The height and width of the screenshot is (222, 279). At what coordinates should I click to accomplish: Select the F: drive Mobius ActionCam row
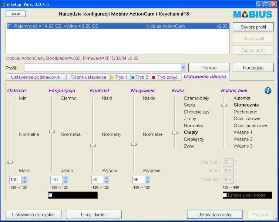(117, 26)
